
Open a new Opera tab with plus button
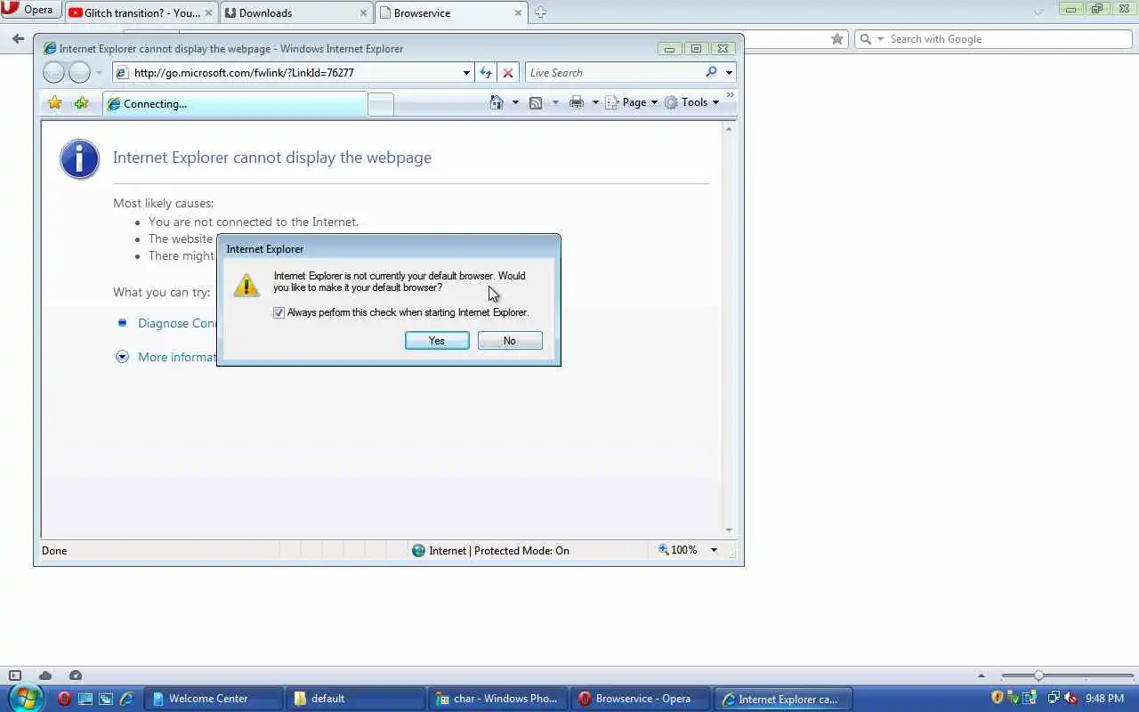pos(540,12)
